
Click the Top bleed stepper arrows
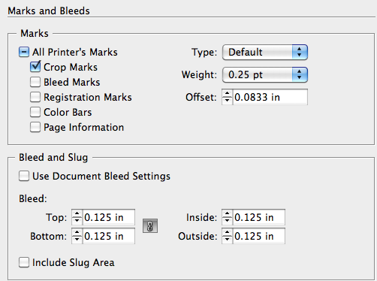pos(77,217)
